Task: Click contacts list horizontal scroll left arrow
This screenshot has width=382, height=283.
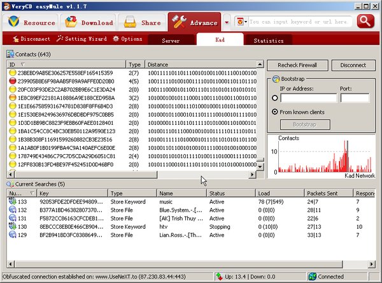Action: pyautogui.click(x=10, y=175)
